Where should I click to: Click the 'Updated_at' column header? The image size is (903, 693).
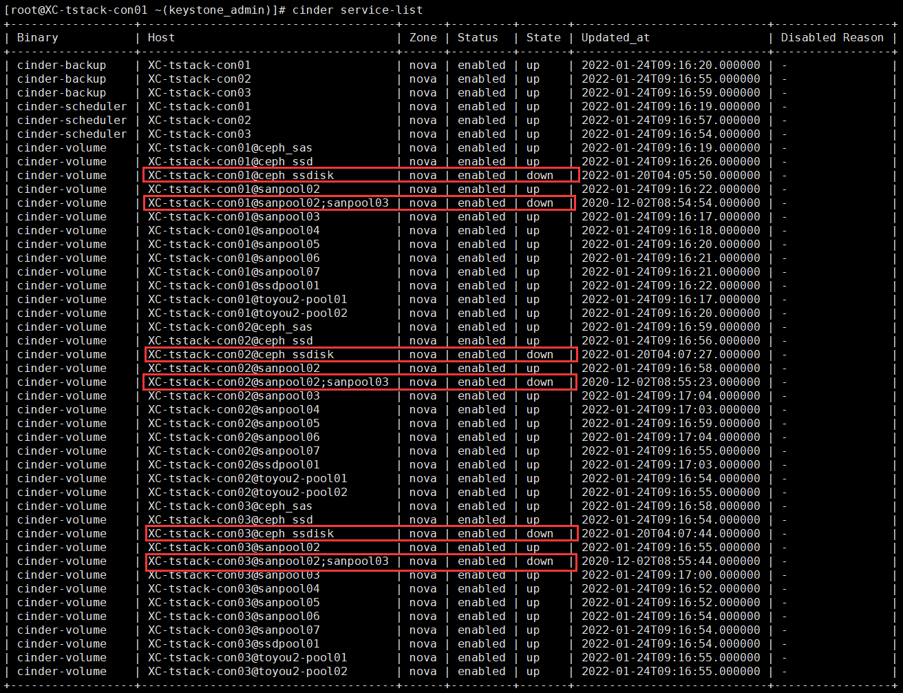pos(615,38)
